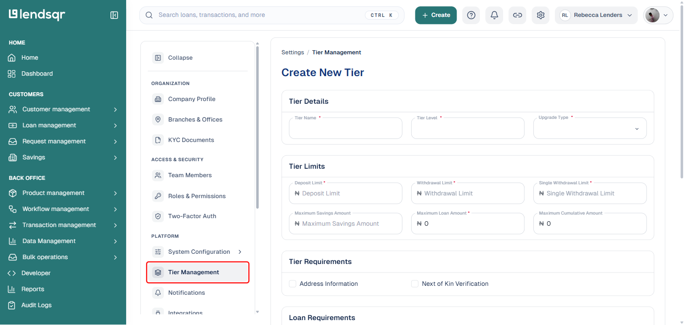Viewport: 684px width, 325px height.
Task: Click the Roles & Permissions key icon
Action: [158, 196]
